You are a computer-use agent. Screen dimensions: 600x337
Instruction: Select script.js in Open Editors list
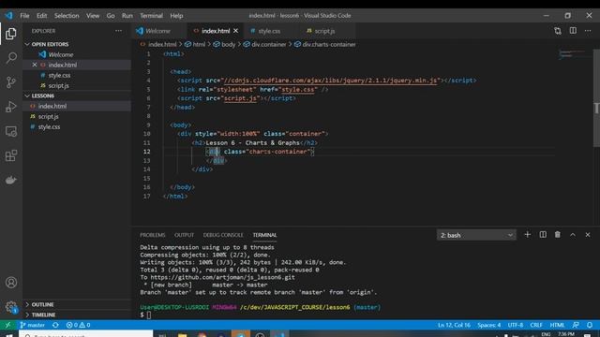(x=77, y=85)
